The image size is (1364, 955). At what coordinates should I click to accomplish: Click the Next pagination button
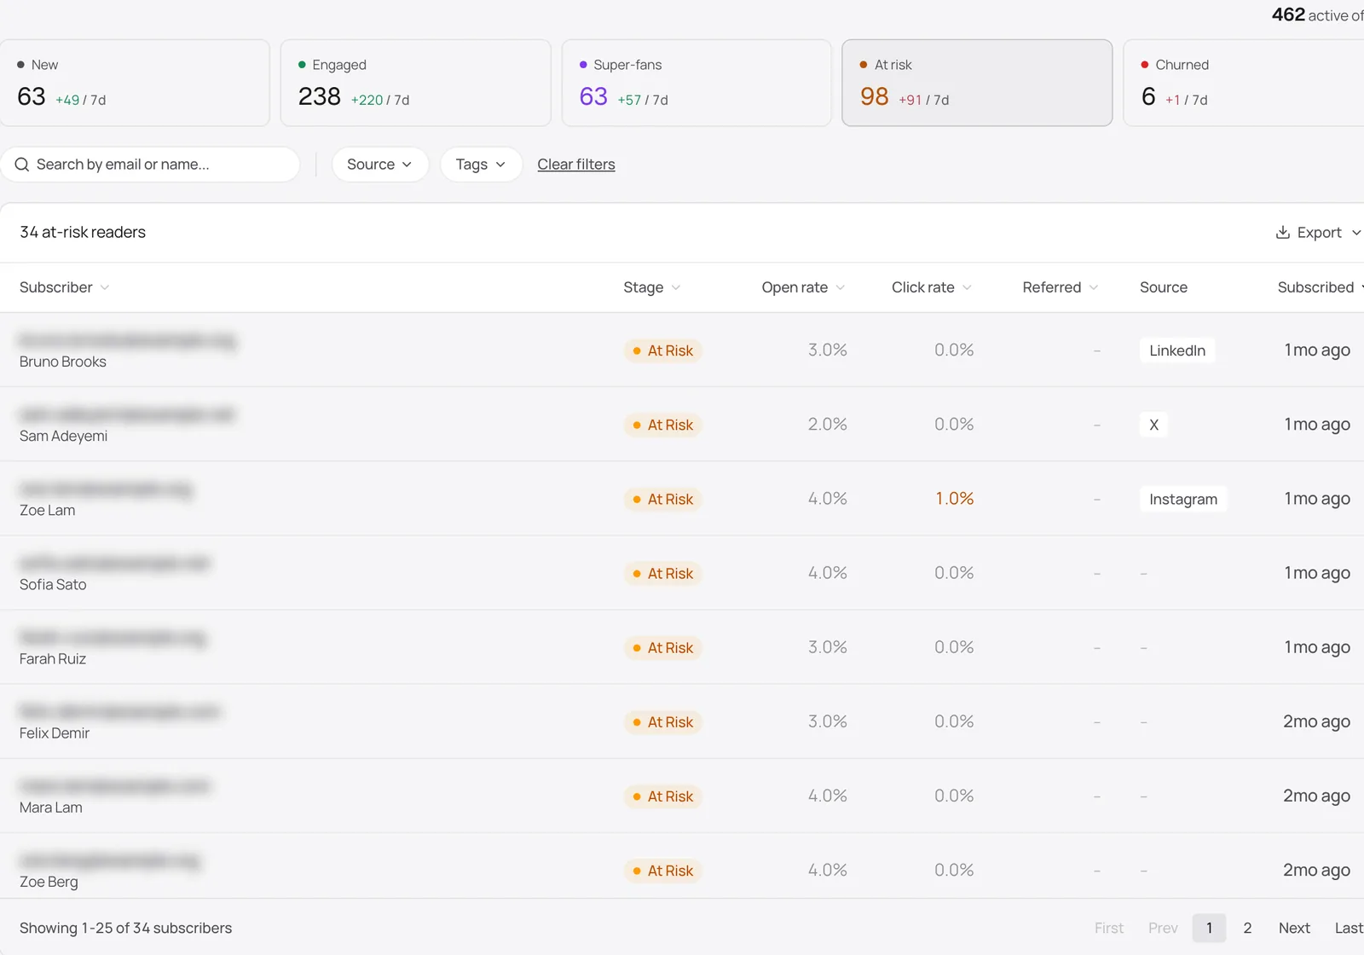pyautogui.click(x=1294, y=928)
